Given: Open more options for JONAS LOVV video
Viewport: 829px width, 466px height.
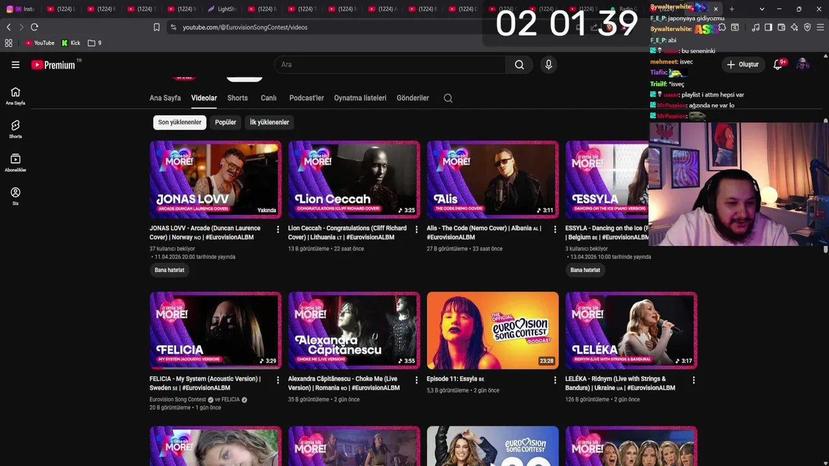Looking at the screenshot, I should pyautogui.click(x=278, y=230).
